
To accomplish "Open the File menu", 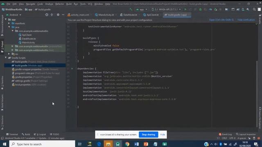I will point(8,4).
